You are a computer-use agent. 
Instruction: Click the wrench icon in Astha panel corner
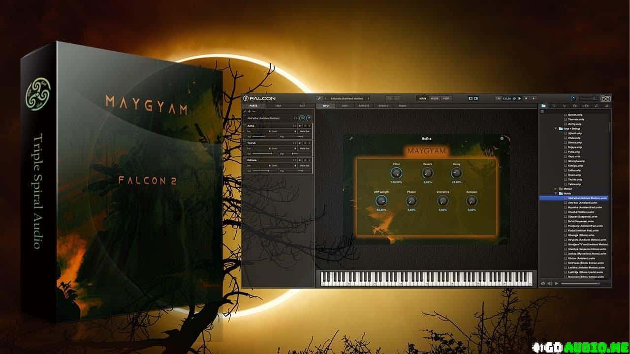[x=351, y=139]
